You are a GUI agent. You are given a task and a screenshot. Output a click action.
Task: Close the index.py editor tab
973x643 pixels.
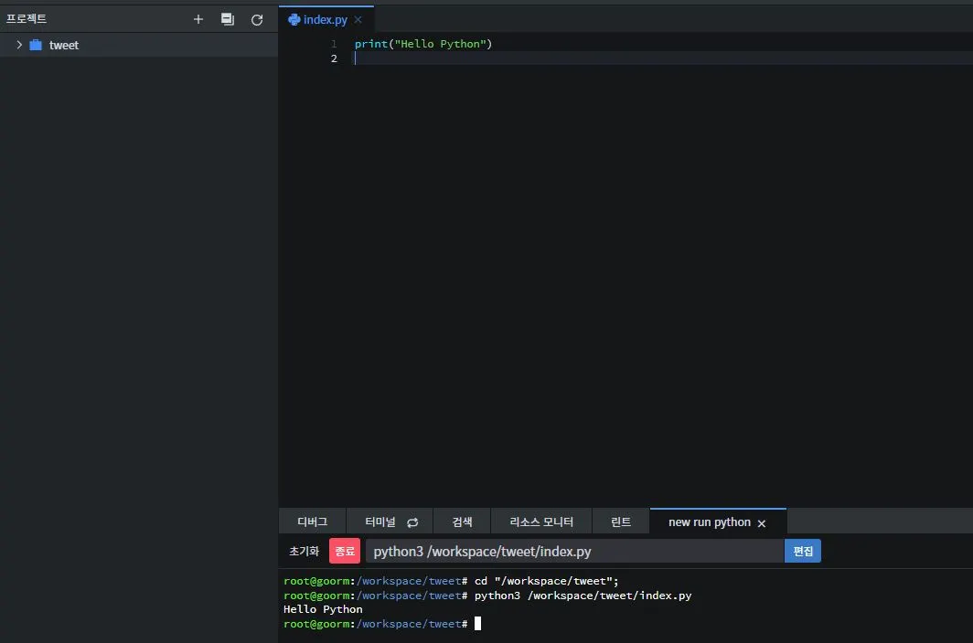pyautogui.click(x=358, y=20)
